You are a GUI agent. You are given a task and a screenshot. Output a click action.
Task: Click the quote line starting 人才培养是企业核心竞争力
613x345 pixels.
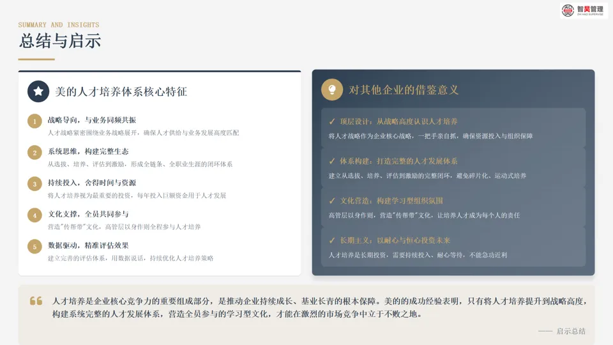[320, 301]
